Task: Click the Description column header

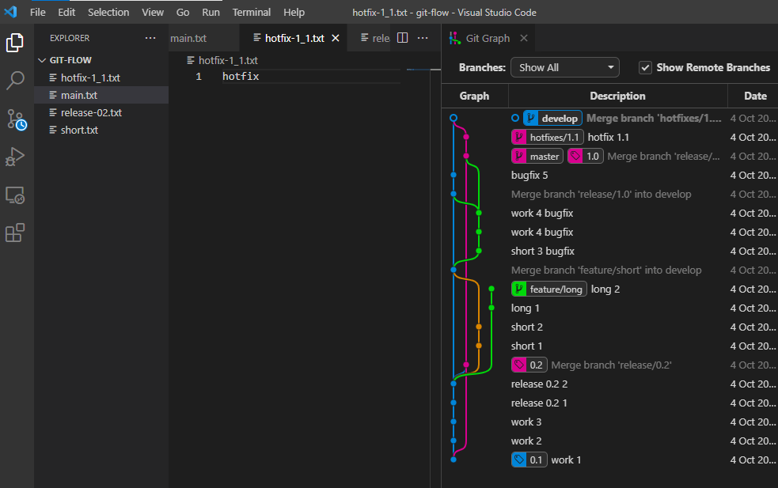Action: pyautogui.click(x=618, y=96)
